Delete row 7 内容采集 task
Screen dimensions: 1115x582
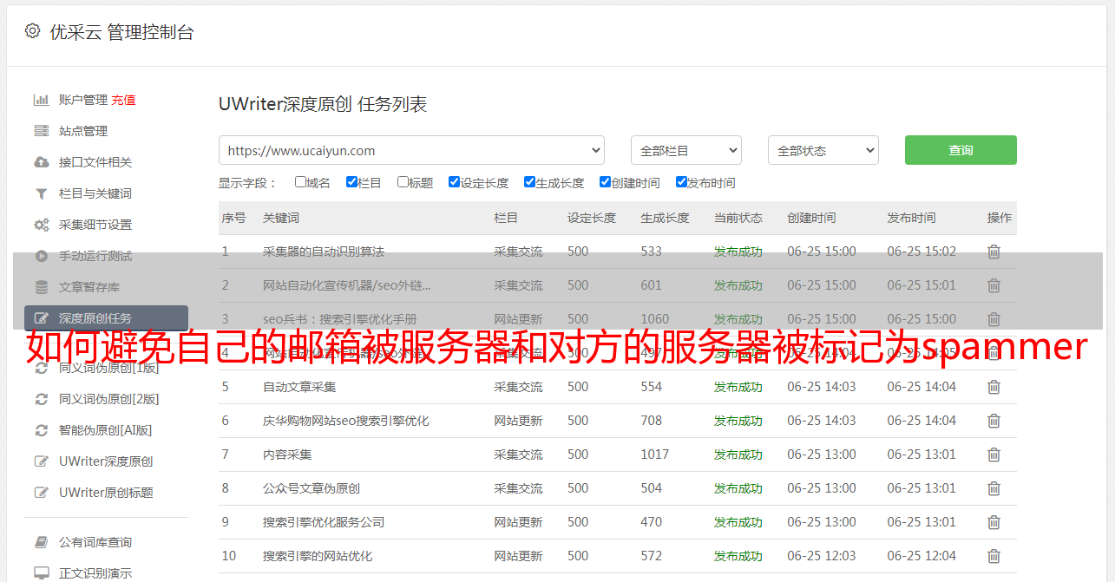tap(994, 454)
